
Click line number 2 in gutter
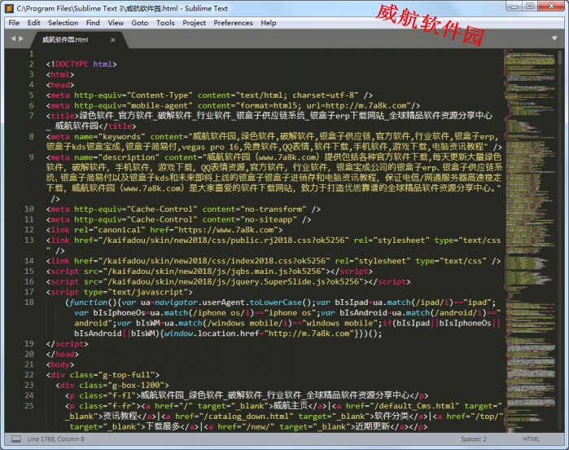point(31,64)
